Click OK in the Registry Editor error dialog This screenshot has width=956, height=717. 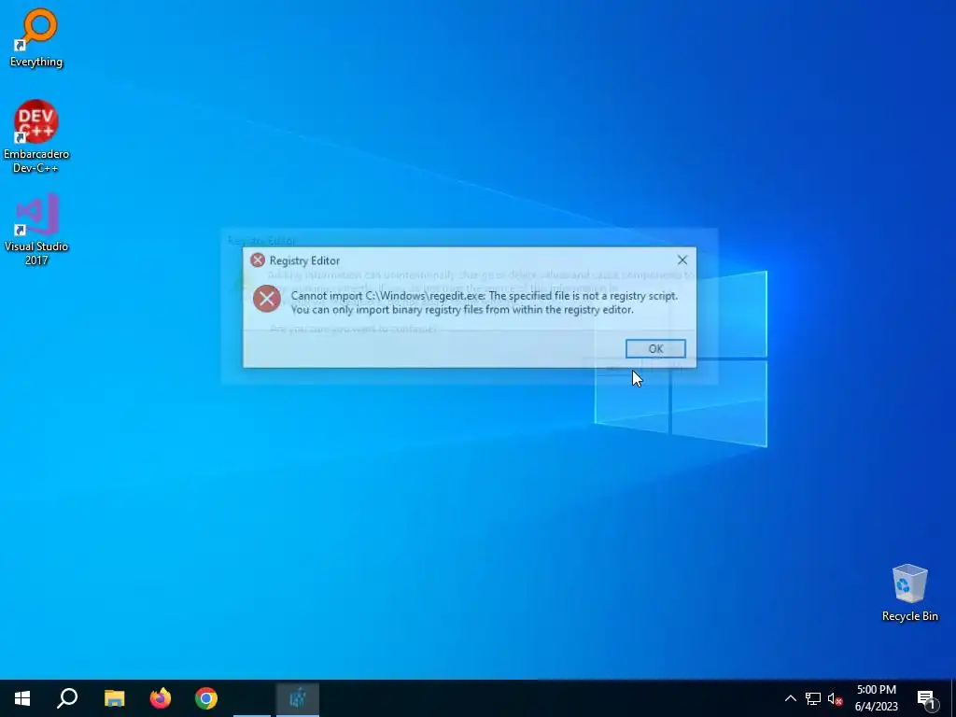coord(655,349)
